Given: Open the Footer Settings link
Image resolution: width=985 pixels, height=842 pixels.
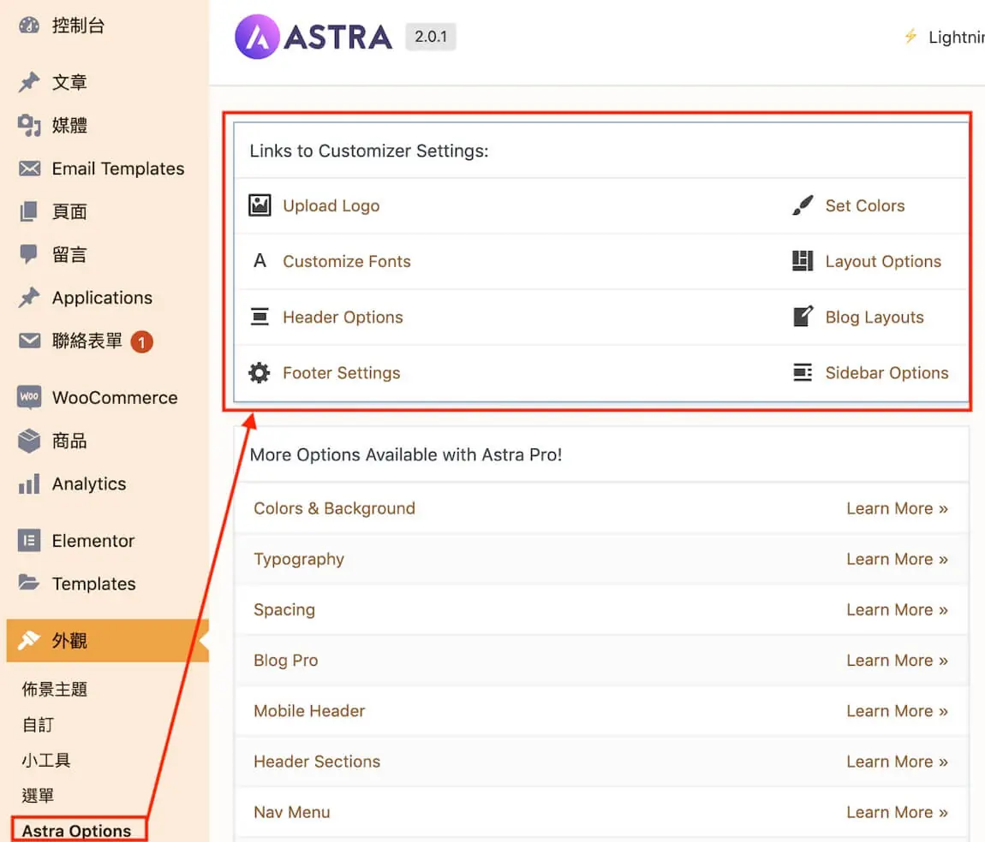Looking at the screenshot, I should click(x=341, y=373).
